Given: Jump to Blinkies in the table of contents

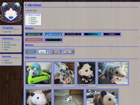Looking at the screenshot, I should [x=33, y=18].
